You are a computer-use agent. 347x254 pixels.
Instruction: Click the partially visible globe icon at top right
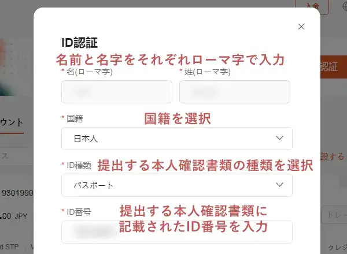pos(345,6)
